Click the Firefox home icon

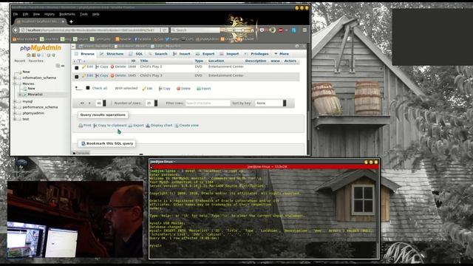tap(253, 30)
